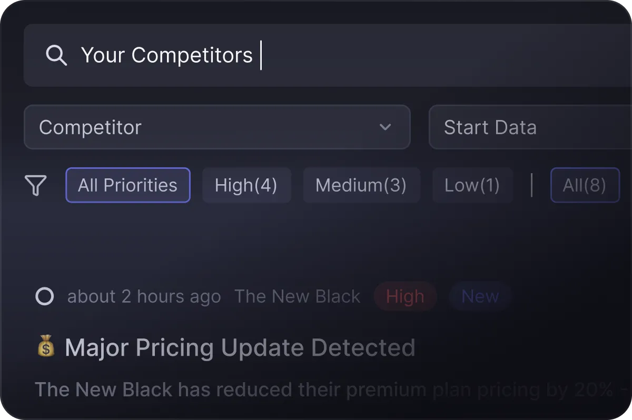632x420 pixels.
Task: Expand the priority filter options
Action: (x=36, y=185)
